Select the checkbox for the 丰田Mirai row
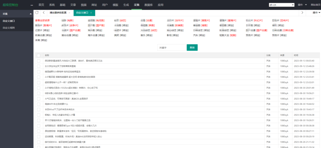321x148 pixels. click(x=39, y=109)
